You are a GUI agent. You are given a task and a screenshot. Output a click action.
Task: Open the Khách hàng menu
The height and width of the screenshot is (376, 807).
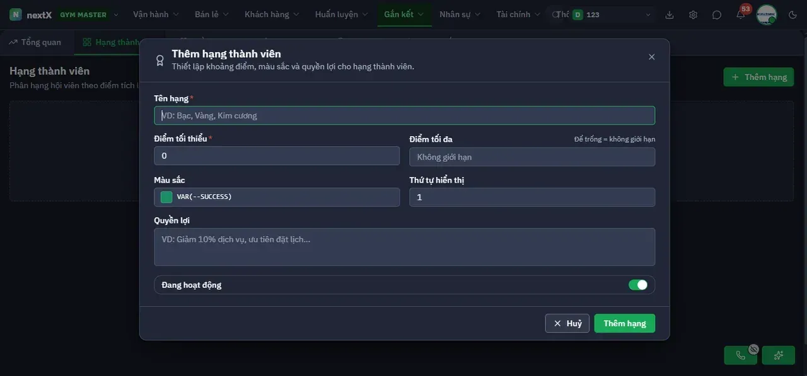point(272,14)
